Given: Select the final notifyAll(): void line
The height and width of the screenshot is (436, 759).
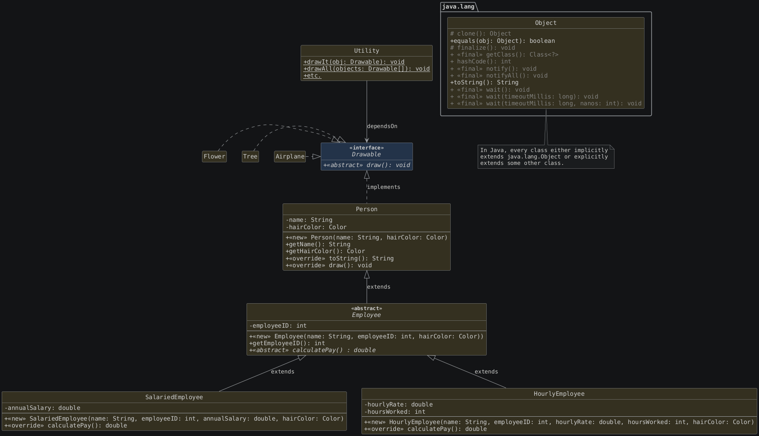Looking at the screenshot, I should [499, 75].
